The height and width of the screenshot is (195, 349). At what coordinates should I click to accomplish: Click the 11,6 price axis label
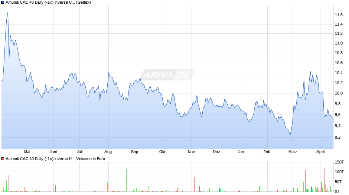click(339, 15)
